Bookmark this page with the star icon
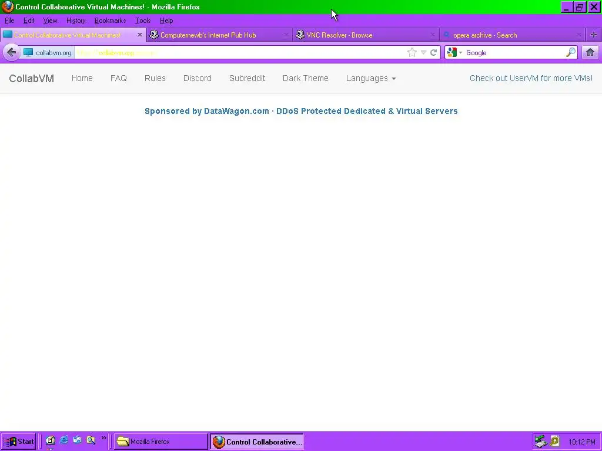The height and width of the screenshot is (451, 602). 412,52
